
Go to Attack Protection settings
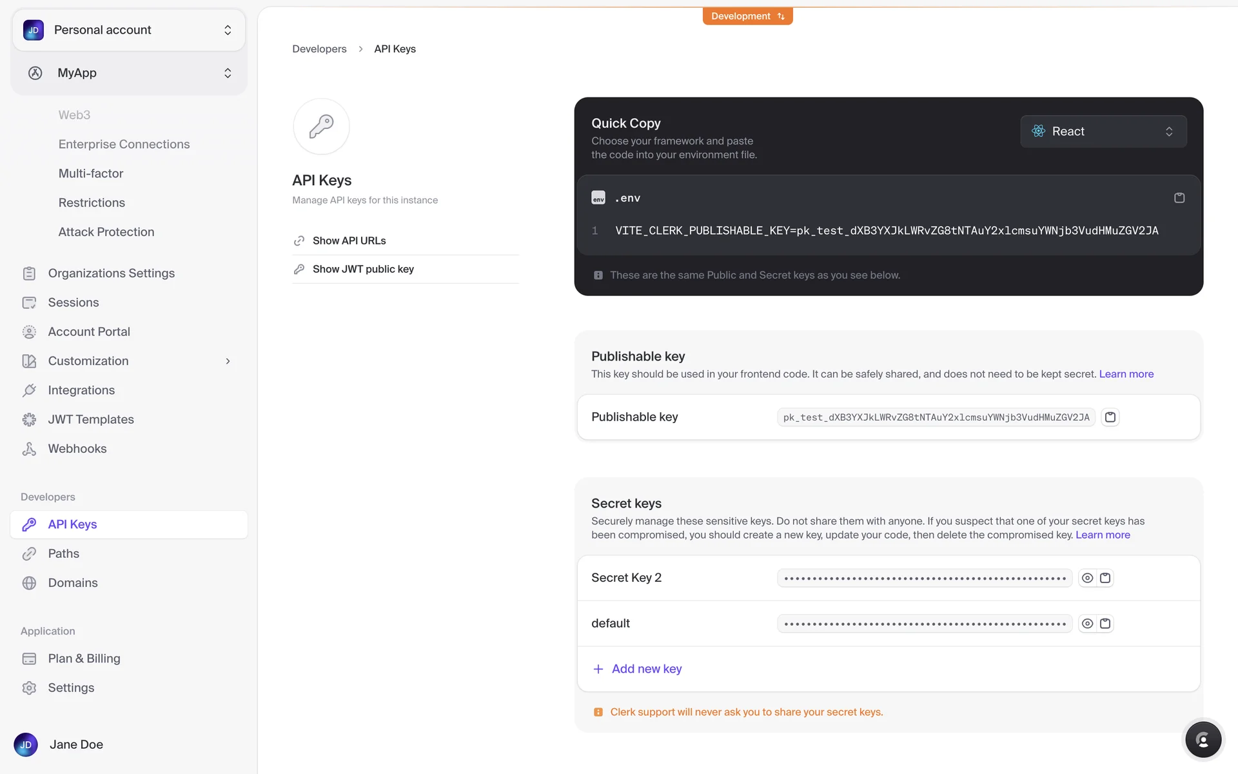(106, 232)
